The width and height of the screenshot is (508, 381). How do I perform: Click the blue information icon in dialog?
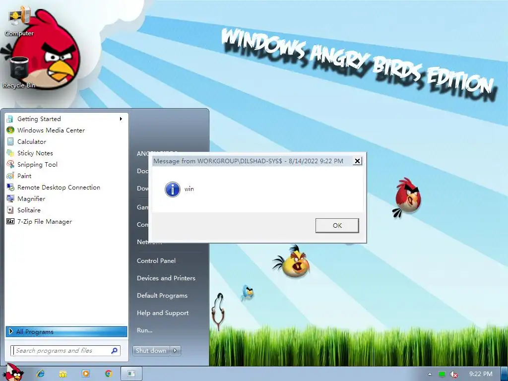[173, 189]
